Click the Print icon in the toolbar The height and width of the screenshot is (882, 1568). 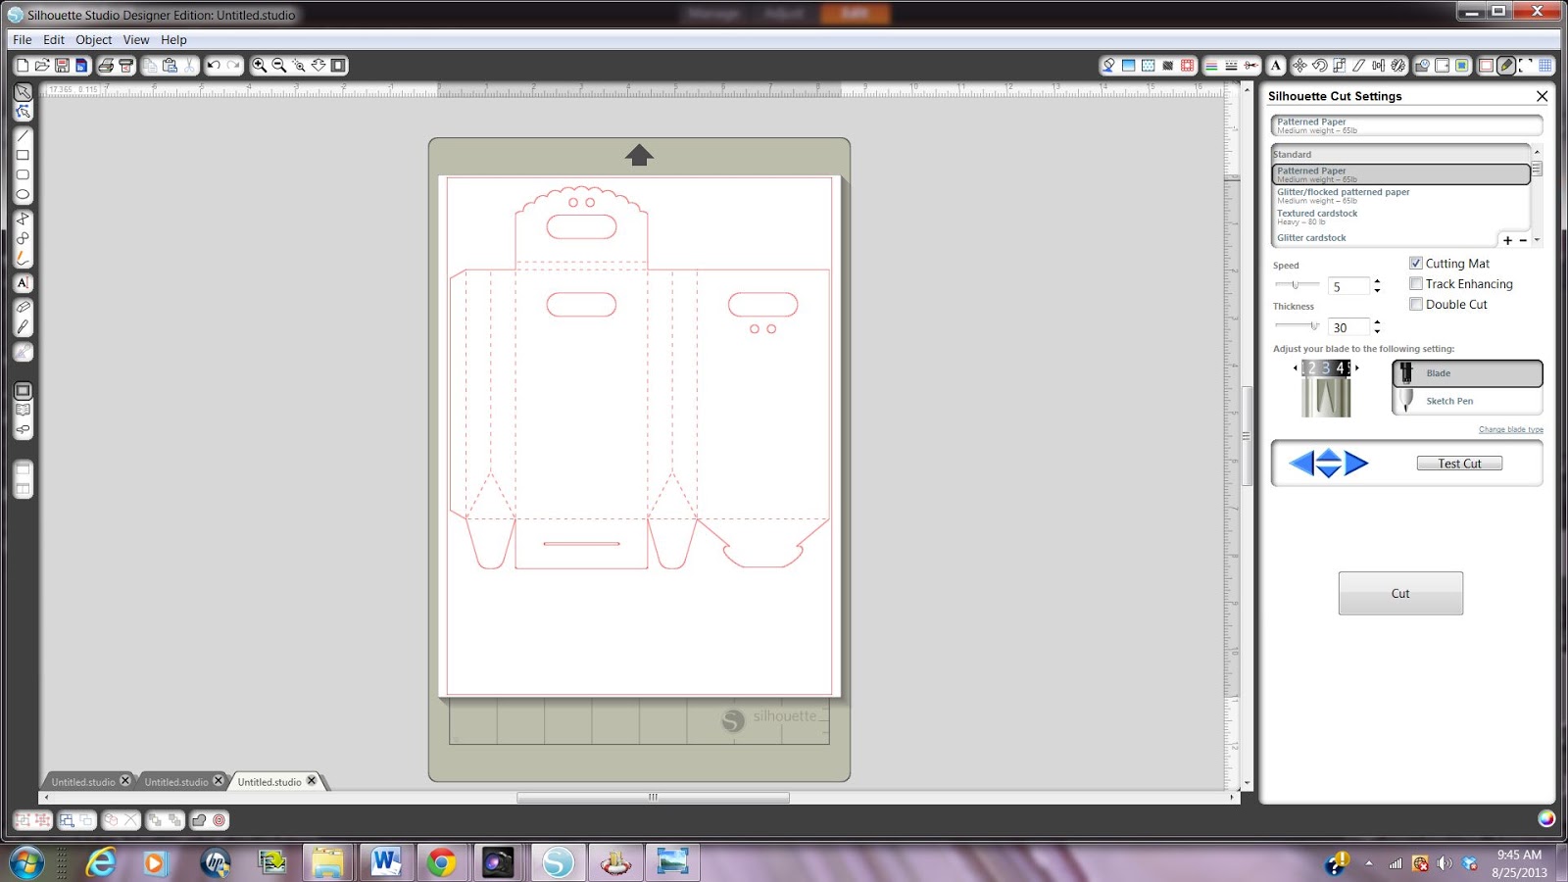tap(106, 66)
